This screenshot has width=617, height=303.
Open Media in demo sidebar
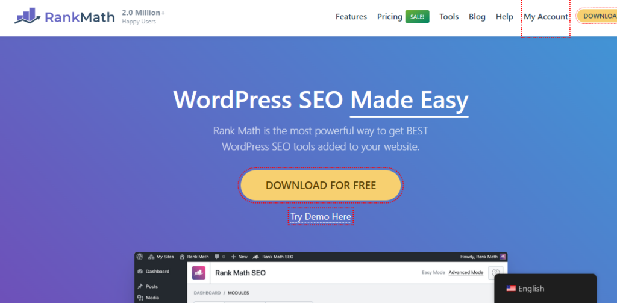pyautogui.click(x=148, y=298)
